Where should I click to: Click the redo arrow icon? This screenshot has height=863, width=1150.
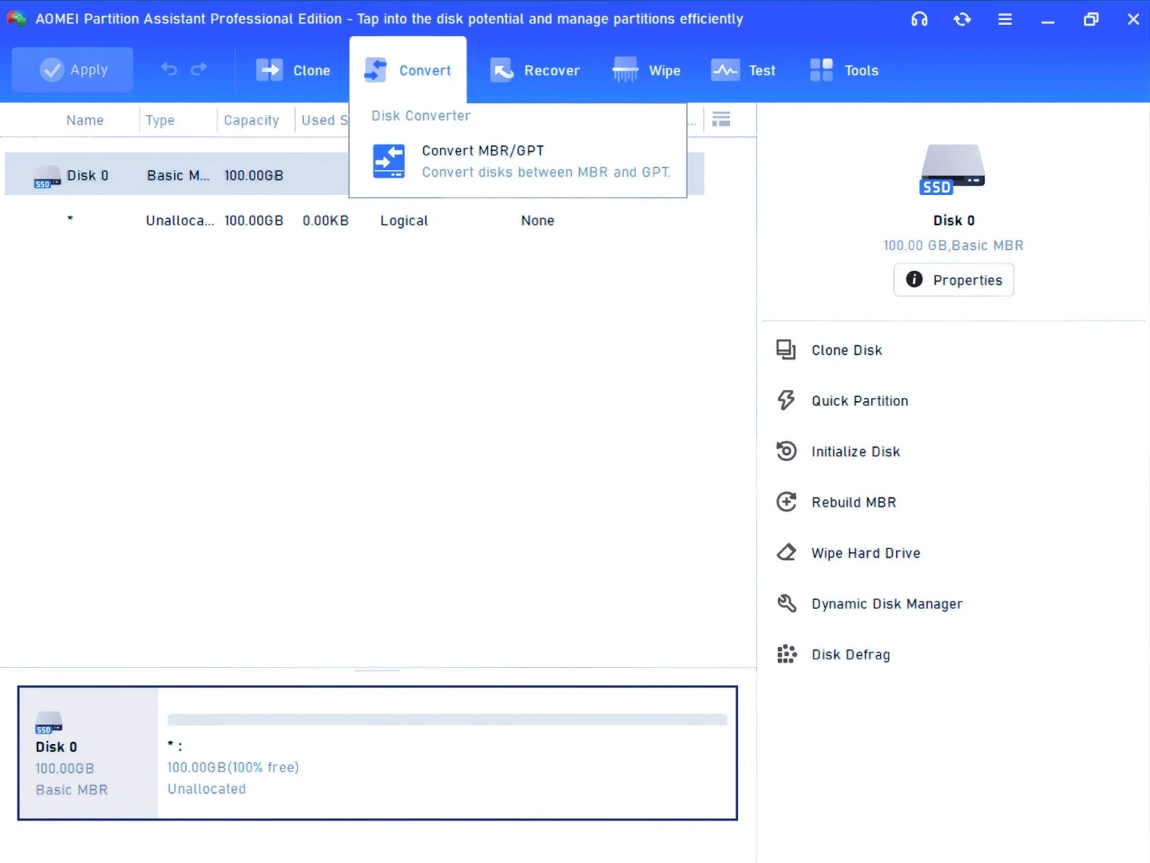pyautogui.click(x=199, y=70)
